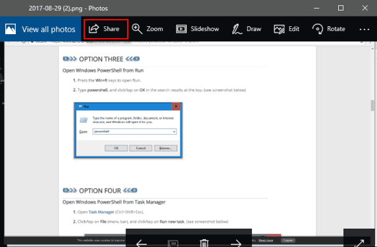The width and height of the screenshot is (377, 247).
Task: Open the three-dots more options menu
Action: pyautogui.click(x=364, y=30)
